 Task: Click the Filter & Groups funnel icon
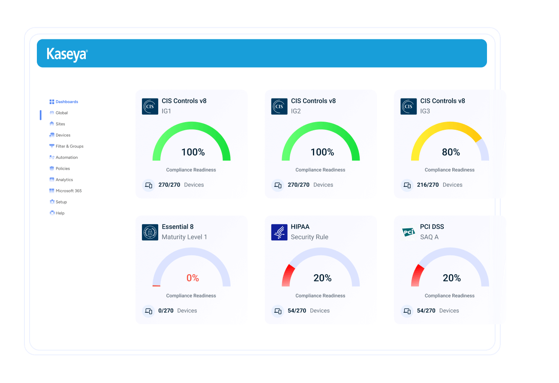[52, 147]
